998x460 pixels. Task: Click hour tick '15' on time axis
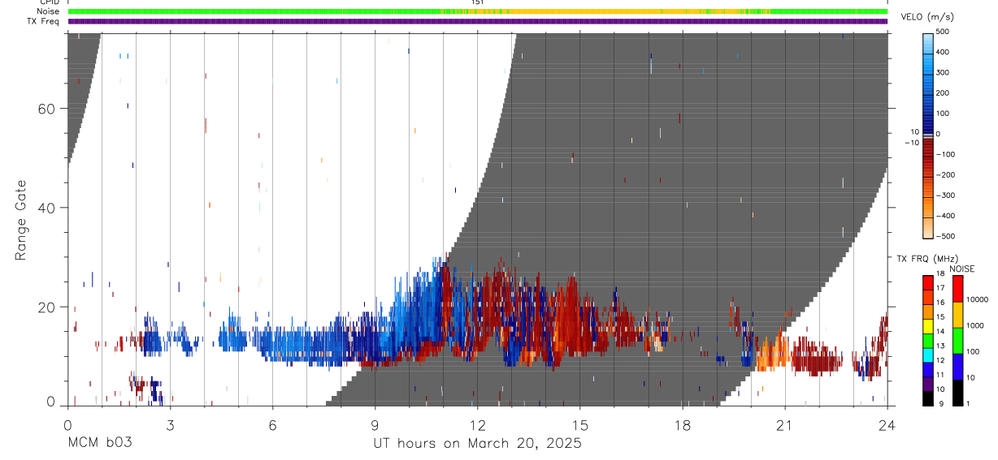point(580,425)
